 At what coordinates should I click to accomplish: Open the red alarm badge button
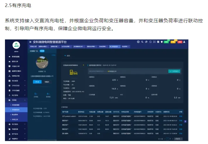pyautogui.click(x=180, y=42)
